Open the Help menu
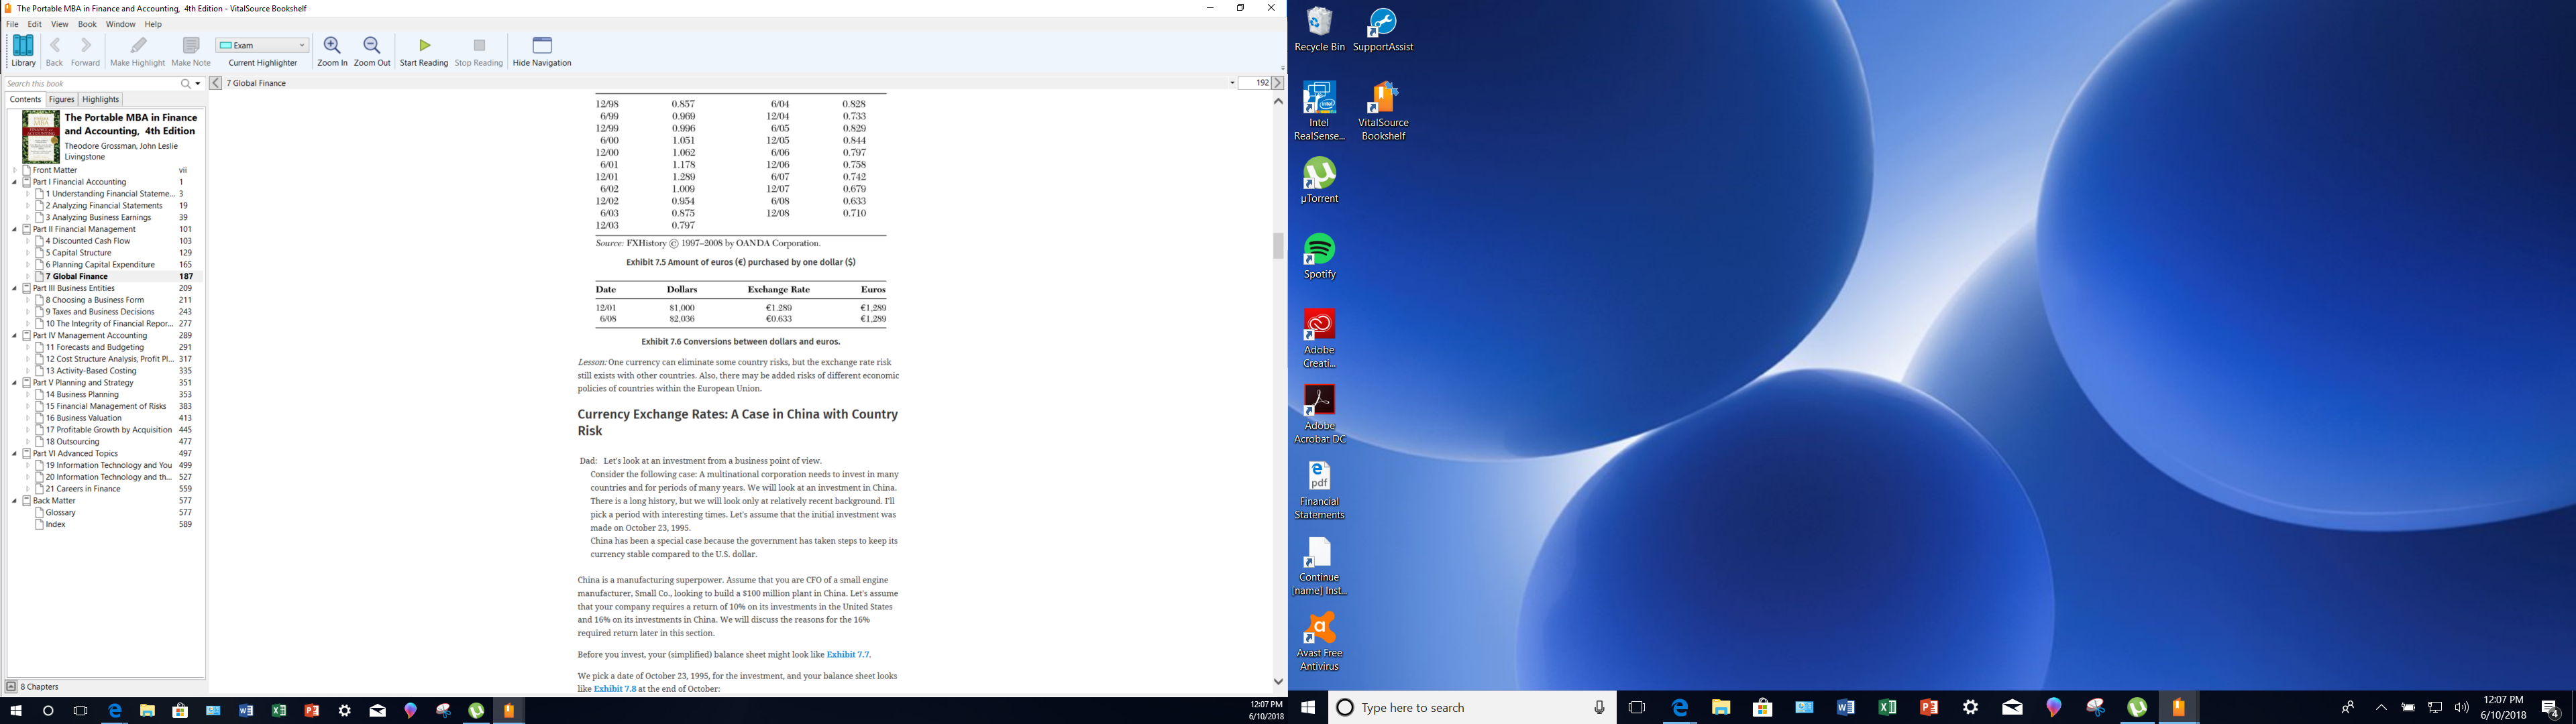 click(153, 24)
